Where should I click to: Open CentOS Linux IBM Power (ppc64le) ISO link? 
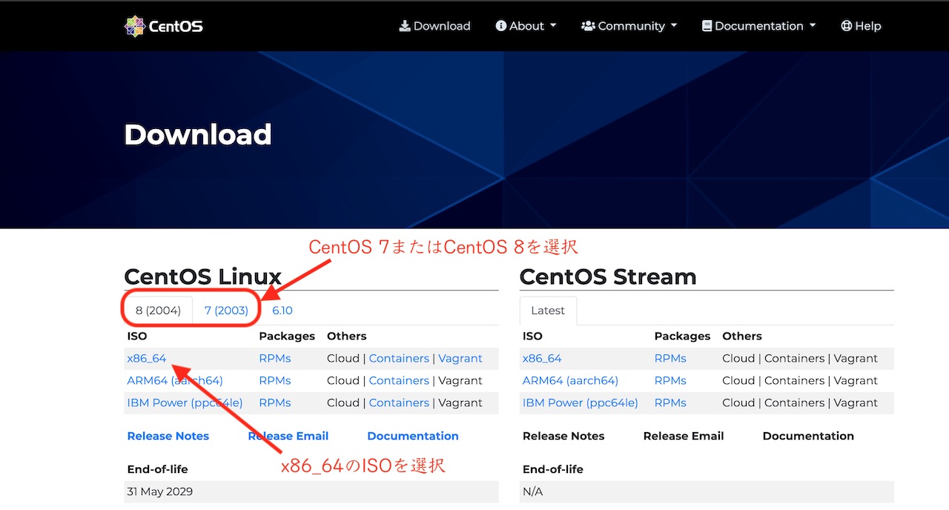click(x=185, y=403)
